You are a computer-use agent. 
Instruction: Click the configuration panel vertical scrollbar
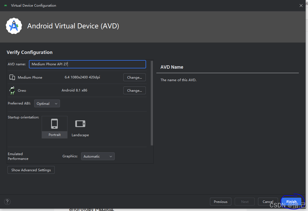(152, 103)
